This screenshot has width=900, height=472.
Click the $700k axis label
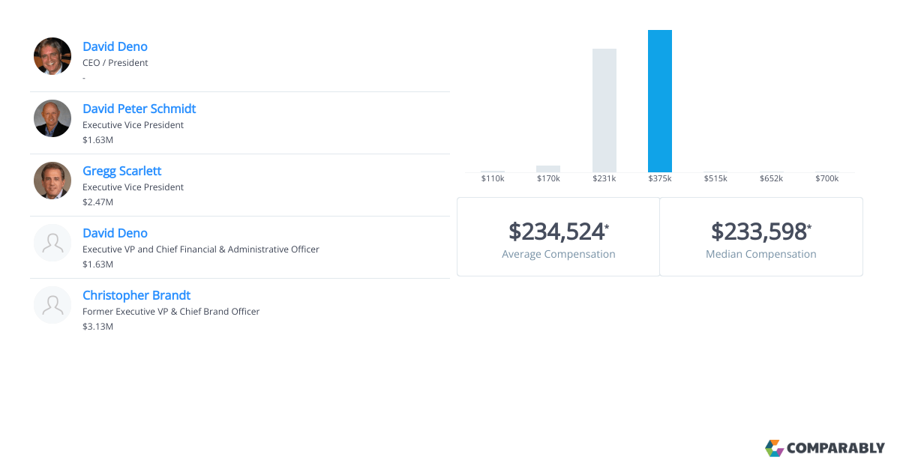pyautogui.click(x=827, y=178)
